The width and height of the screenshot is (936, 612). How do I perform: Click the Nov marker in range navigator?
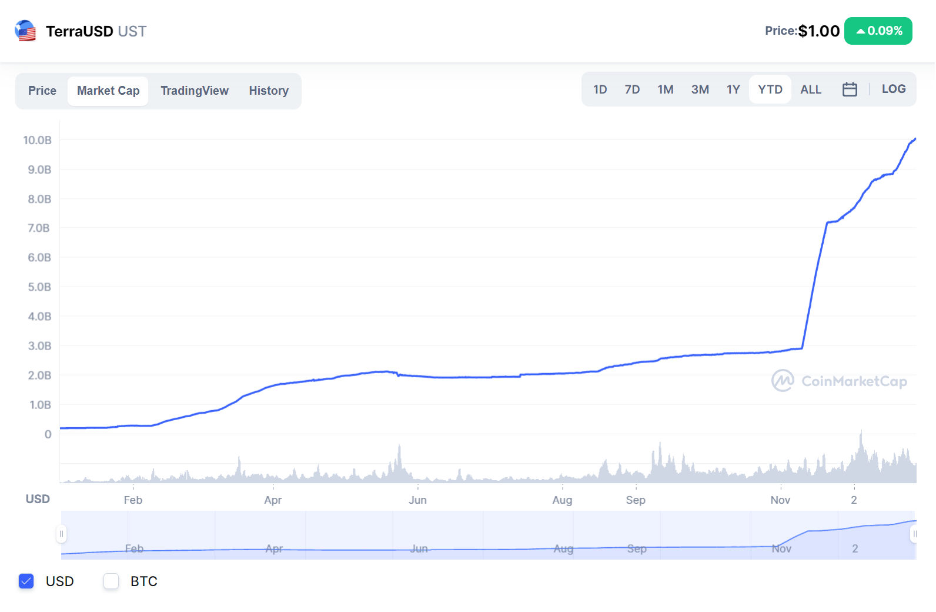[x=781, y=549]
